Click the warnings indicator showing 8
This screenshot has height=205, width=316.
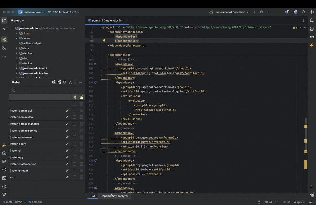(295, 27)
